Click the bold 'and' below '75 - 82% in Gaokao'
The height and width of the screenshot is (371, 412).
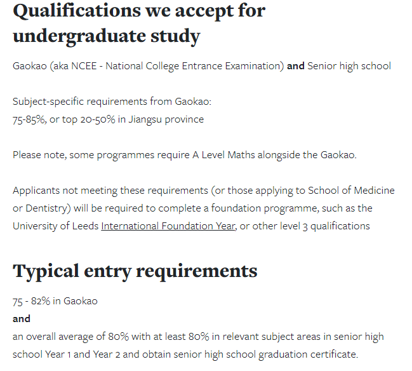(x=22, y=319)
